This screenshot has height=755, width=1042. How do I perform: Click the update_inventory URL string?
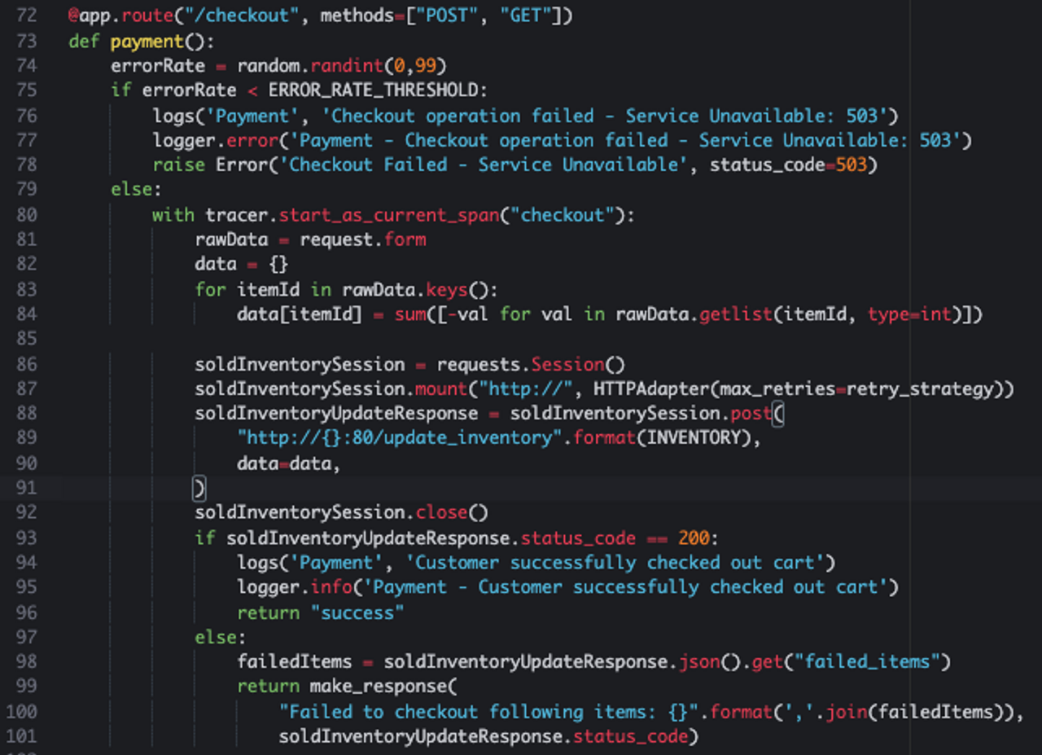pos(394,438)
